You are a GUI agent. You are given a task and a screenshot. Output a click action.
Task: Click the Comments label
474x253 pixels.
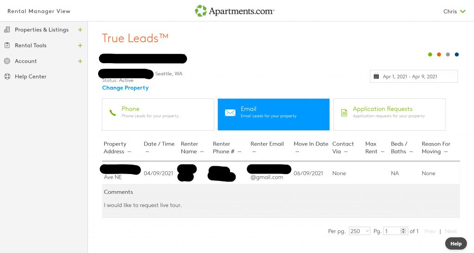[x=118, y=192]
